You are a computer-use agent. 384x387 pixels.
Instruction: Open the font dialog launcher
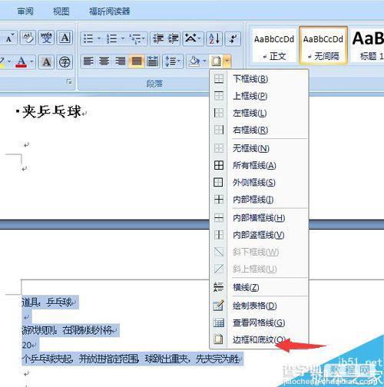[69, 82]
